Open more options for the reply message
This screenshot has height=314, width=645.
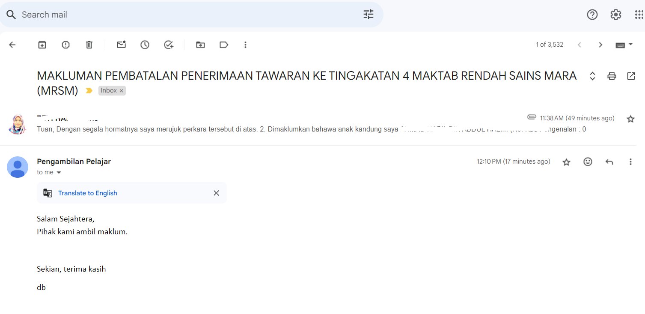(x=630, y=162)
